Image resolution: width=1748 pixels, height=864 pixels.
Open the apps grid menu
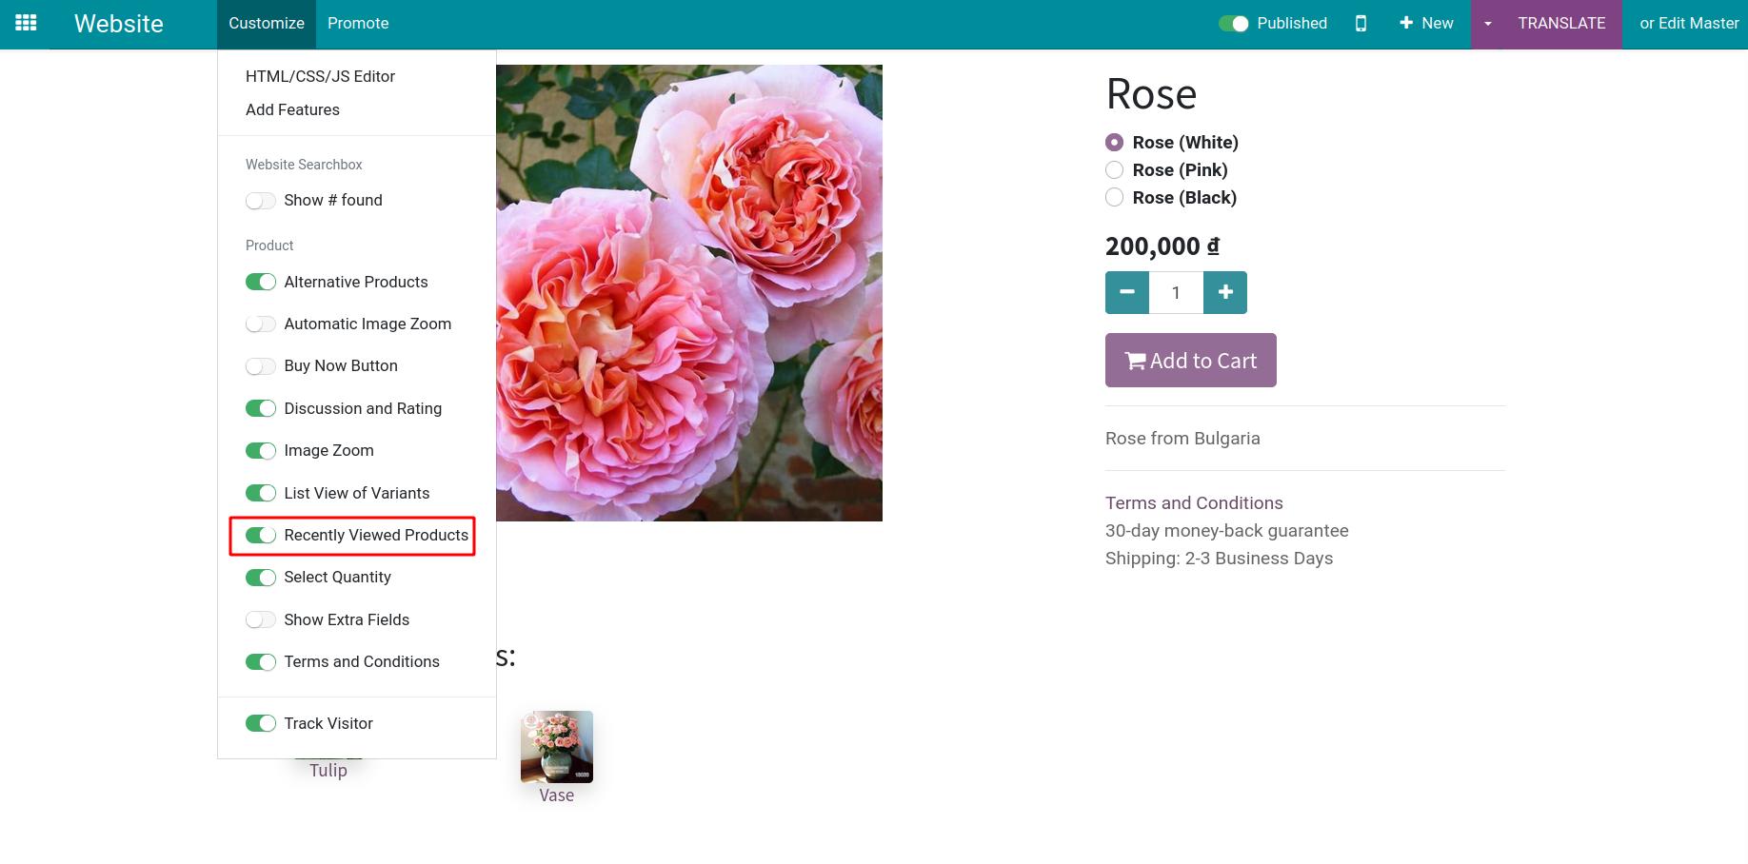(x=26, y=23)
